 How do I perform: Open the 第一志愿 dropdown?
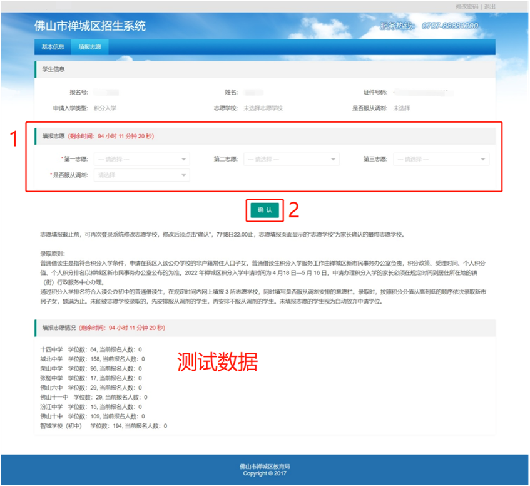(x=141, y=159)
